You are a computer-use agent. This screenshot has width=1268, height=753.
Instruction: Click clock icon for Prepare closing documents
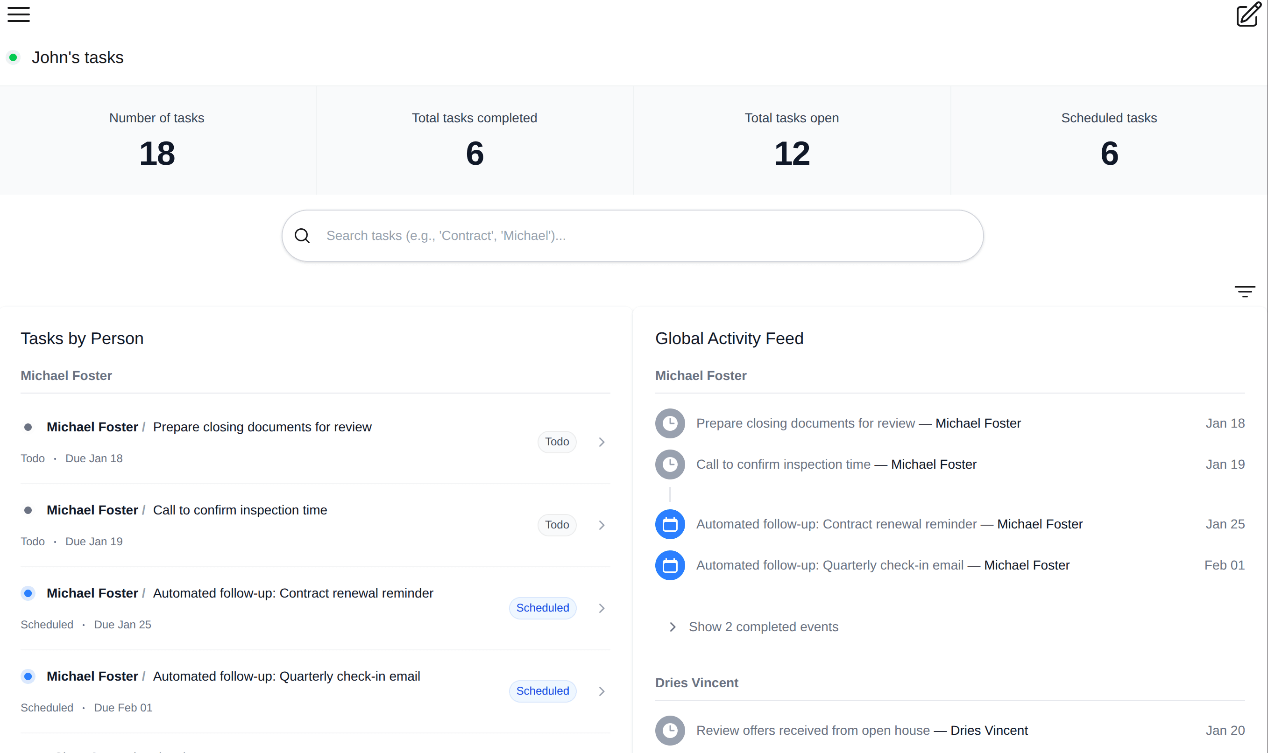[670, 423]
